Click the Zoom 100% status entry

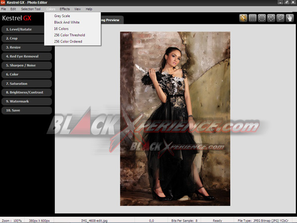pyautogui.click(x=12, y=221)
